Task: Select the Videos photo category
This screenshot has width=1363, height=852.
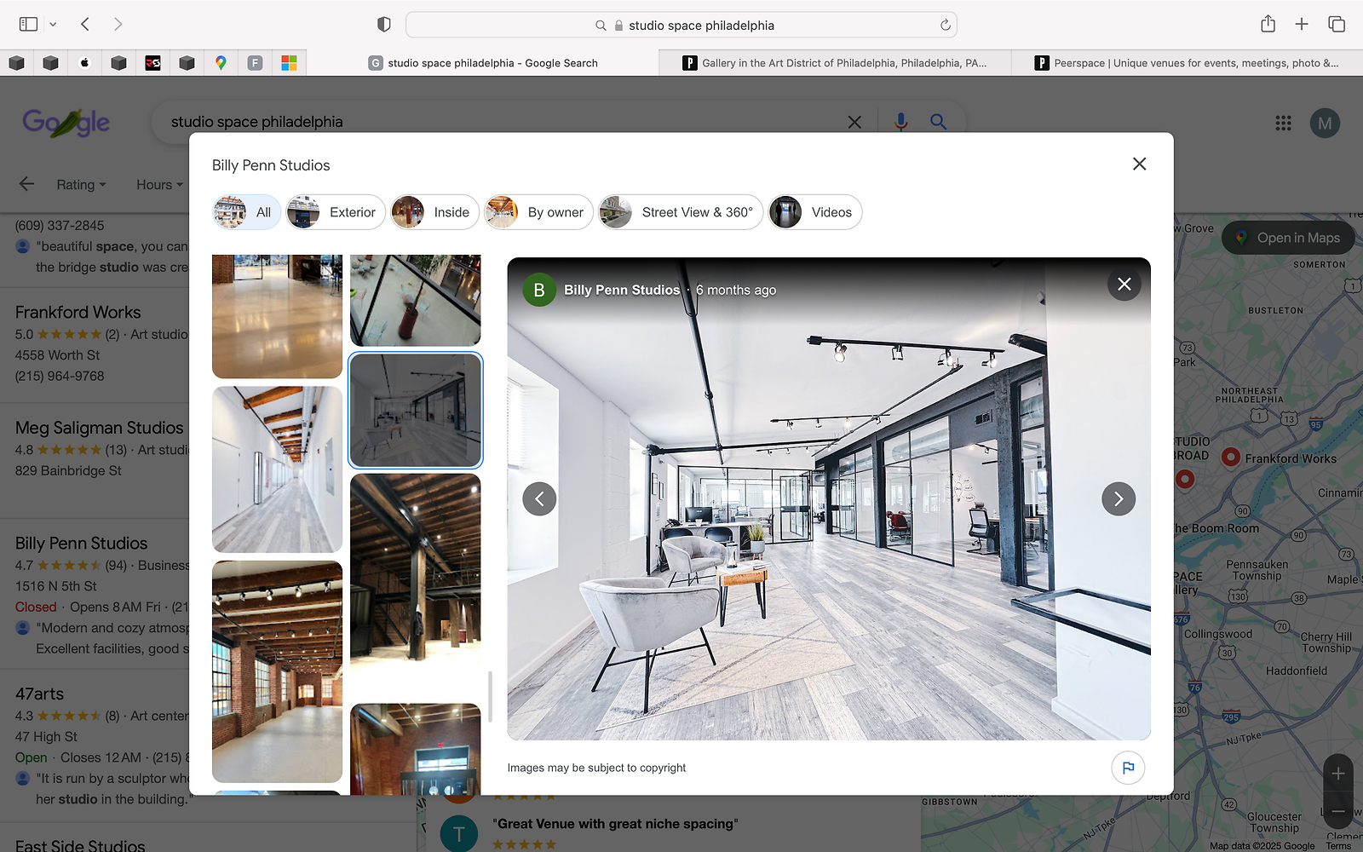Action: point(814,212)
